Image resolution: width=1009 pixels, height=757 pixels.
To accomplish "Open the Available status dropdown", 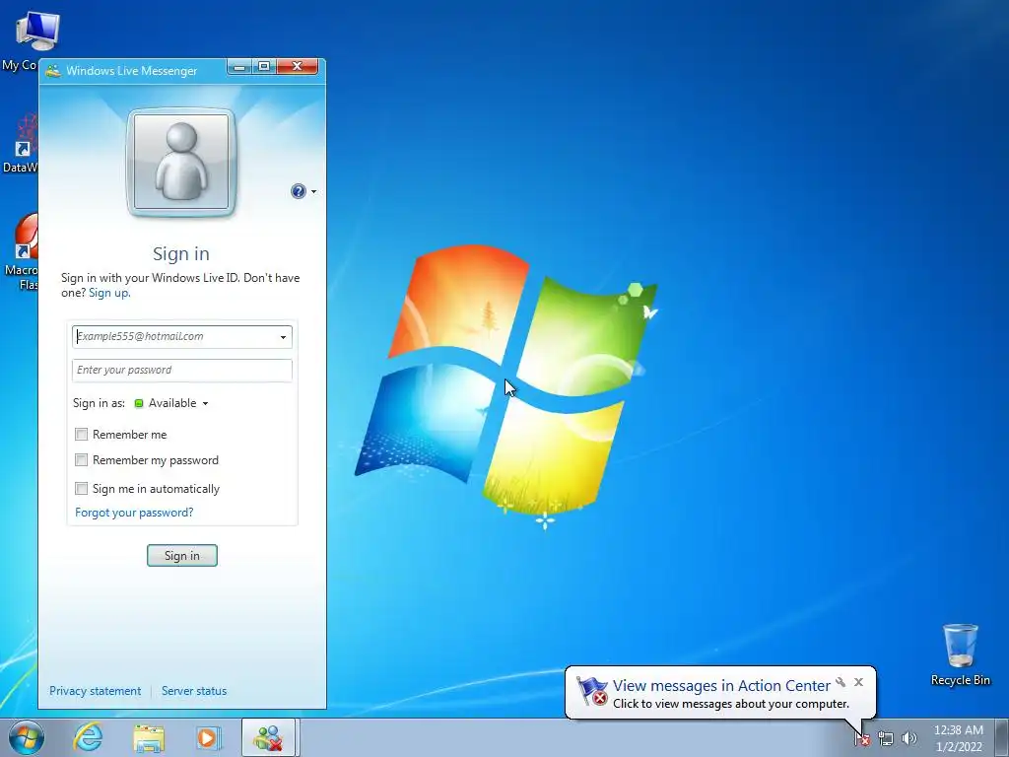I will (171, 403).
